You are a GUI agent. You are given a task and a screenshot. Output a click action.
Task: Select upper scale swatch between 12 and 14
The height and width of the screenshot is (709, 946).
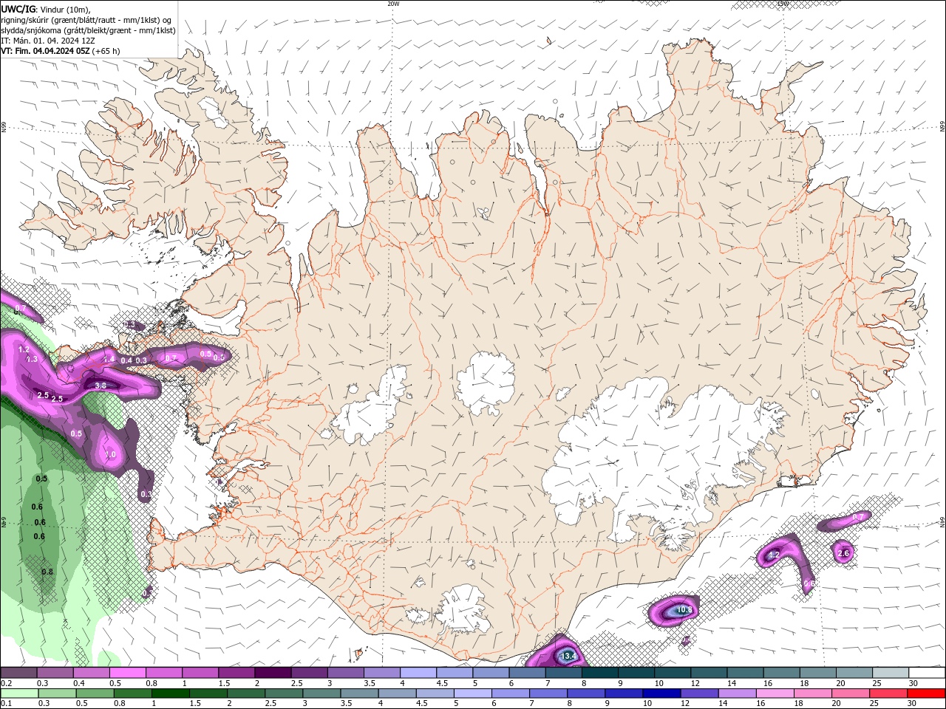pos(708,673)
